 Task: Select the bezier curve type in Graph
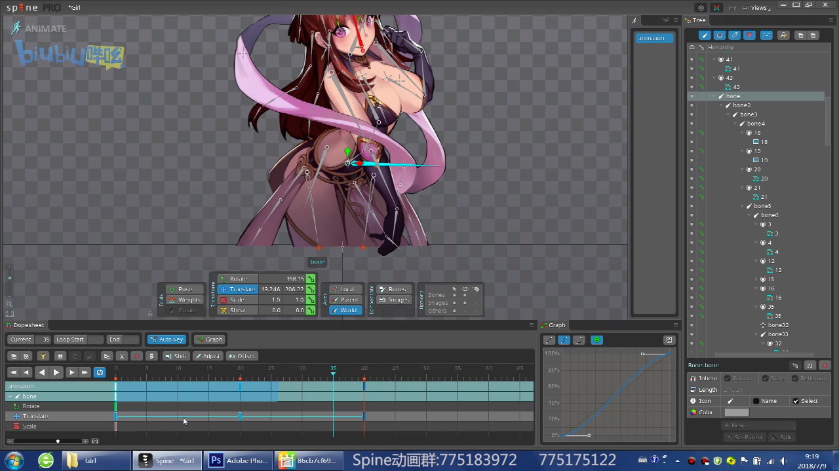(564, 340)
